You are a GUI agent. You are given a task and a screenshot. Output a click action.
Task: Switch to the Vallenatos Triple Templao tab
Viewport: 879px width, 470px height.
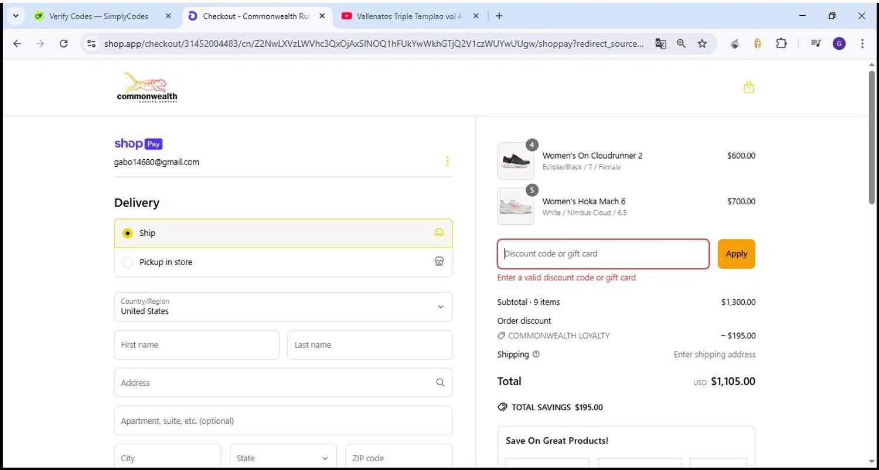[x=410, y=16]
